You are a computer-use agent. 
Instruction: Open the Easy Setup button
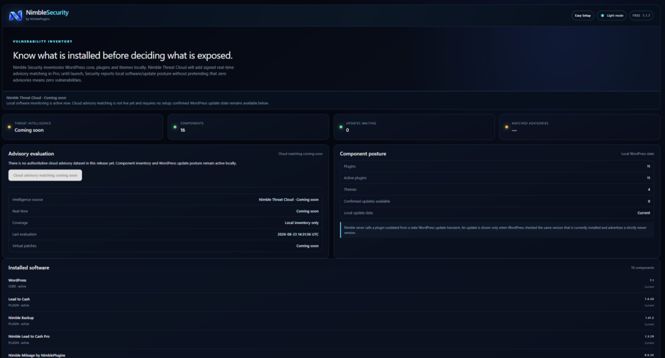click(583, 16)
